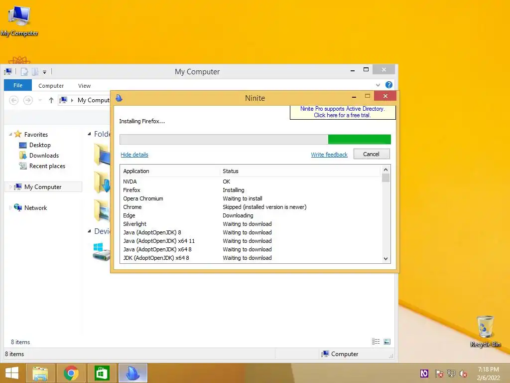Click the Status column header

(x=300, y=171)
